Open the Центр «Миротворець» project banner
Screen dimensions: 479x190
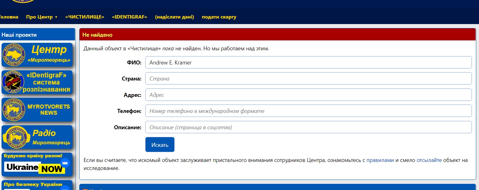(37, 55)
